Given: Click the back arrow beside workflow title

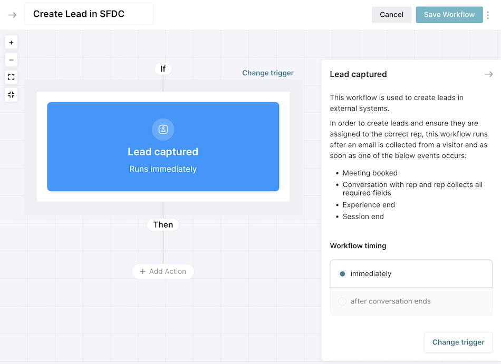Looking at the screenshot, I should click(x=12, y=15).
